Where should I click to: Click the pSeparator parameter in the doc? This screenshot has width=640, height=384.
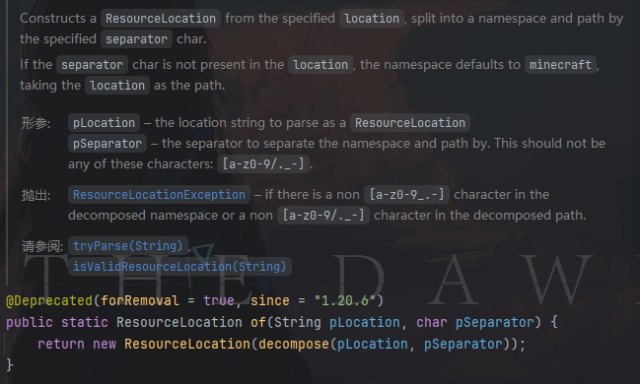107,144
